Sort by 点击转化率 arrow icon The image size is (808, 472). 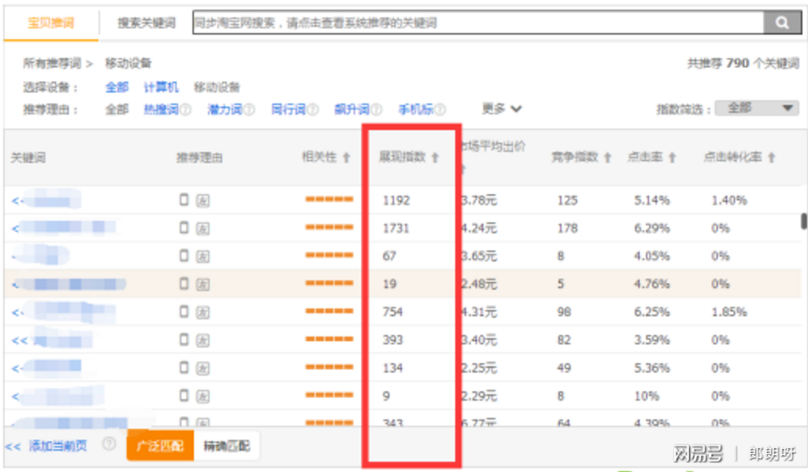pos(770,157)
